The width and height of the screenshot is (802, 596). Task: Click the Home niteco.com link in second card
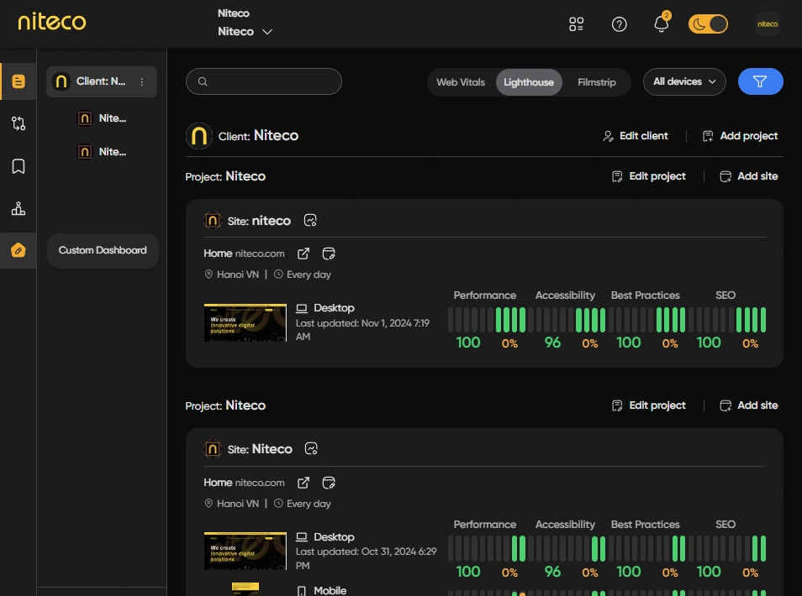click(244, 483)
